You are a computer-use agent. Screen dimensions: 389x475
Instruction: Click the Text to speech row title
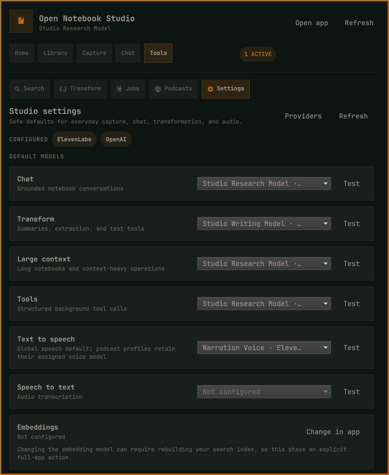(x=46, y=339)
